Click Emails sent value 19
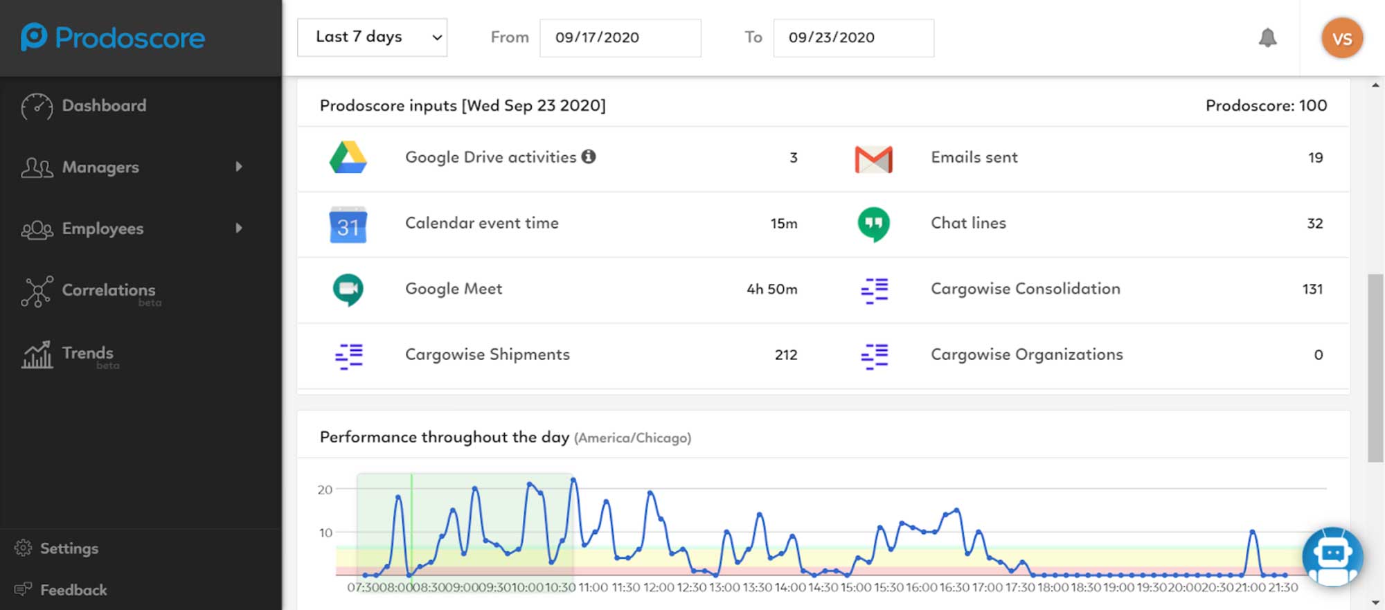This screenshot has width=1385, height=610. [x=1315, y=158]
